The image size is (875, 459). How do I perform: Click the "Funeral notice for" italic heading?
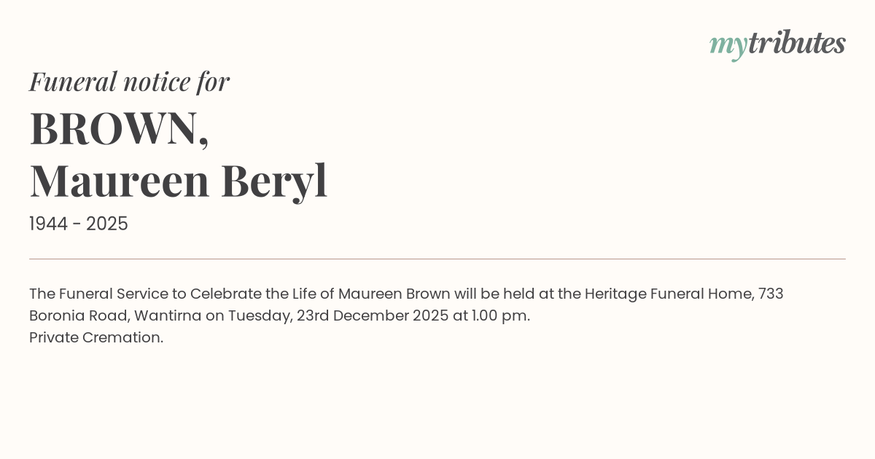tap(129, 82)
